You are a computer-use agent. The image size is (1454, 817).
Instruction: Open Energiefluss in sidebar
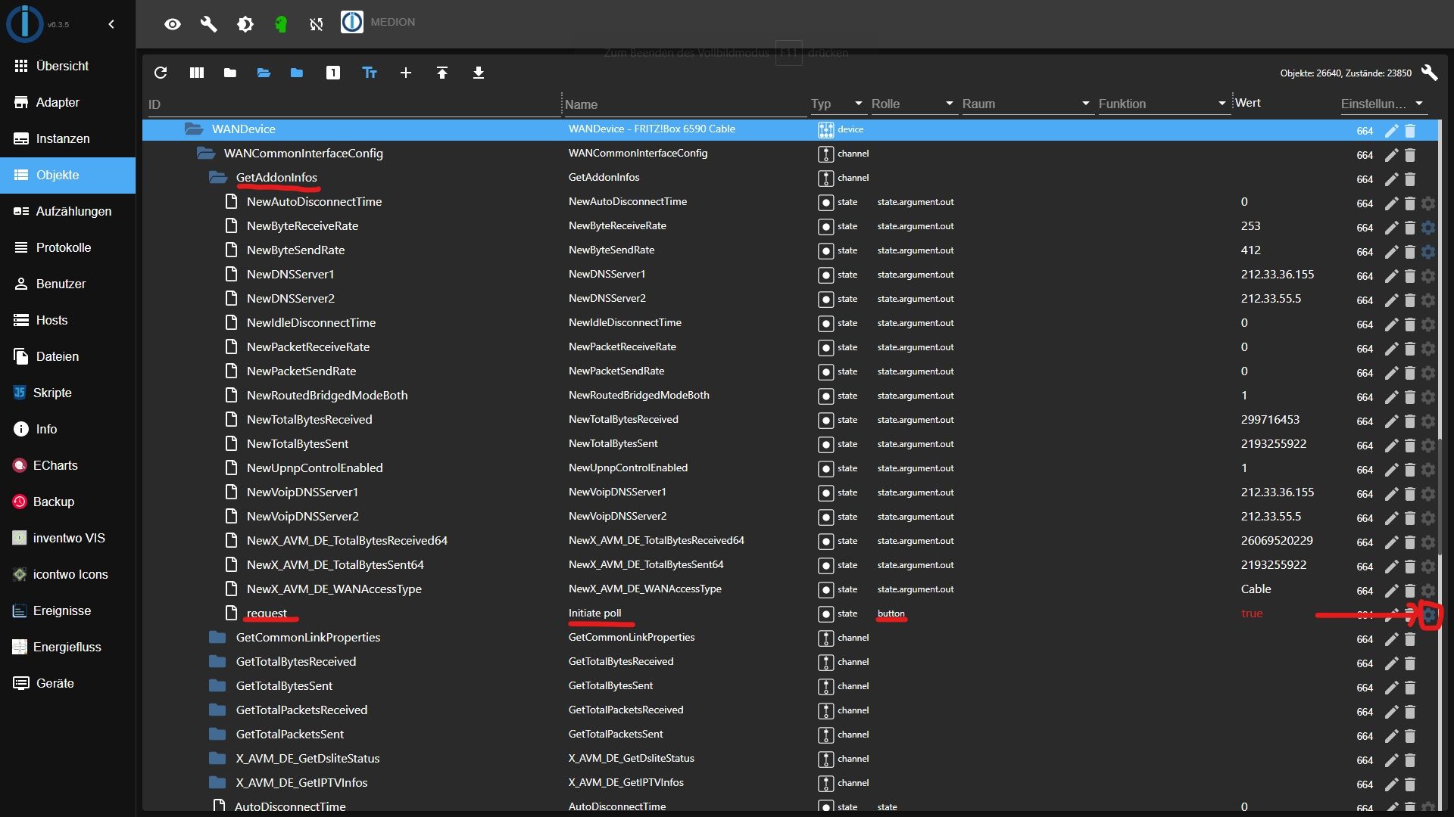tap(68, 647)
